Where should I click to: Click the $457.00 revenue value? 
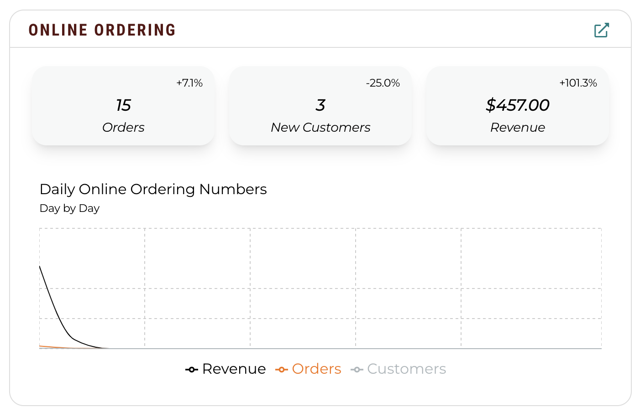click(x=518, y=105)
